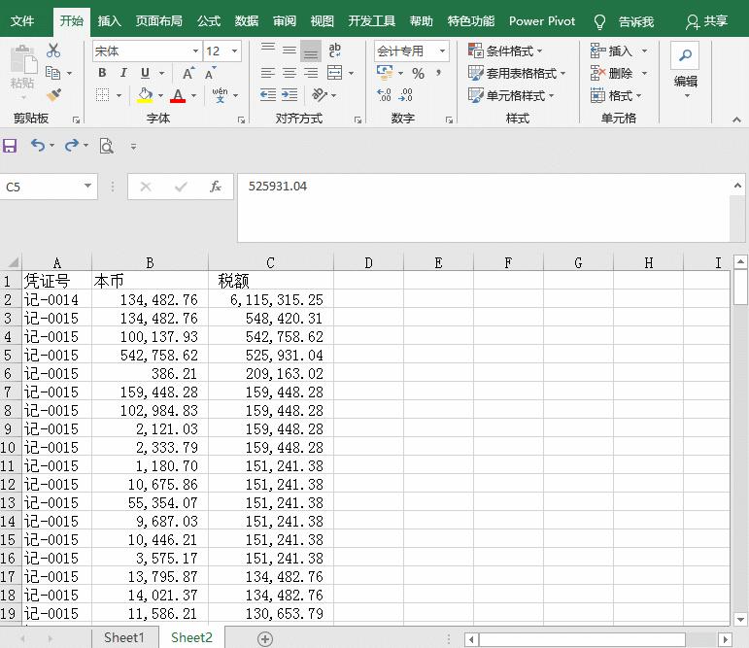Toggle Italic formatting
Screen dimensions: 749x648
click(123, 73)
